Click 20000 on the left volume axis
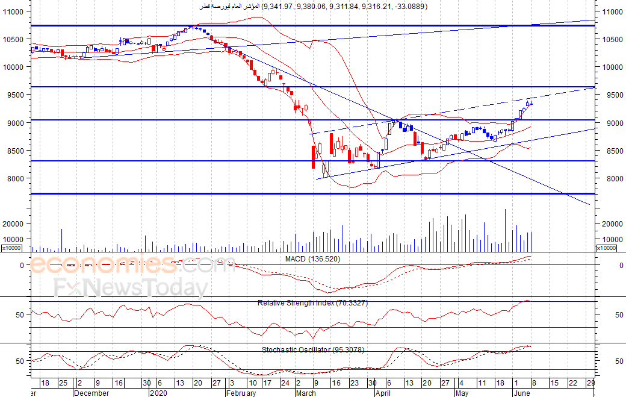The width and height of the screenshot is (626, 397). 13,224
